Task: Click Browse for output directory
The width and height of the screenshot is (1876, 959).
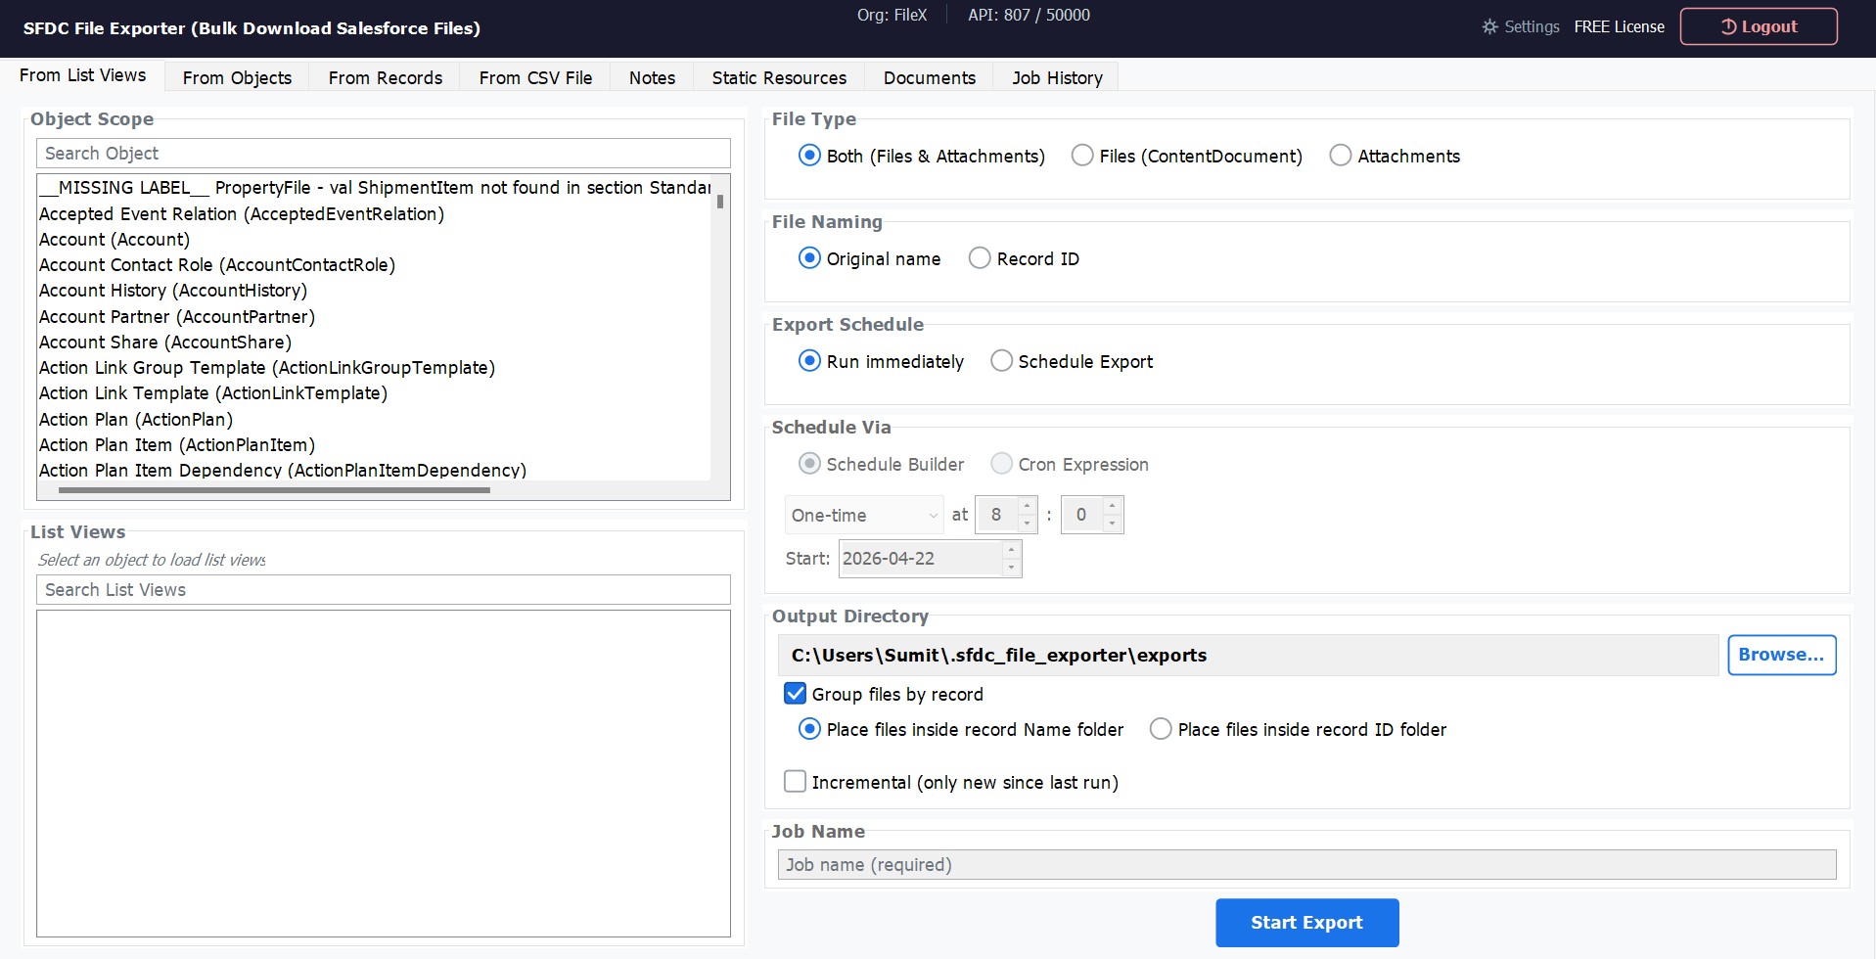Action: pyautogui.click(x=1782, y=654)
